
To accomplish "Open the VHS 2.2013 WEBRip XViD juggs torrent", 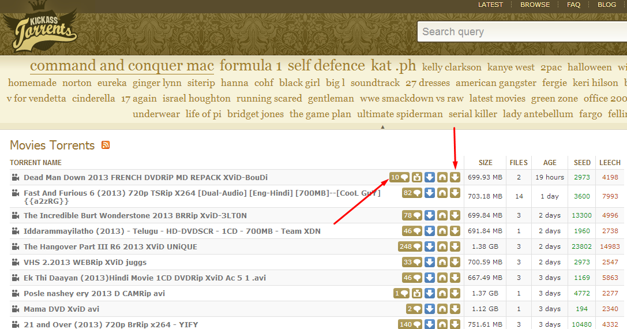I will click(85, 262).
